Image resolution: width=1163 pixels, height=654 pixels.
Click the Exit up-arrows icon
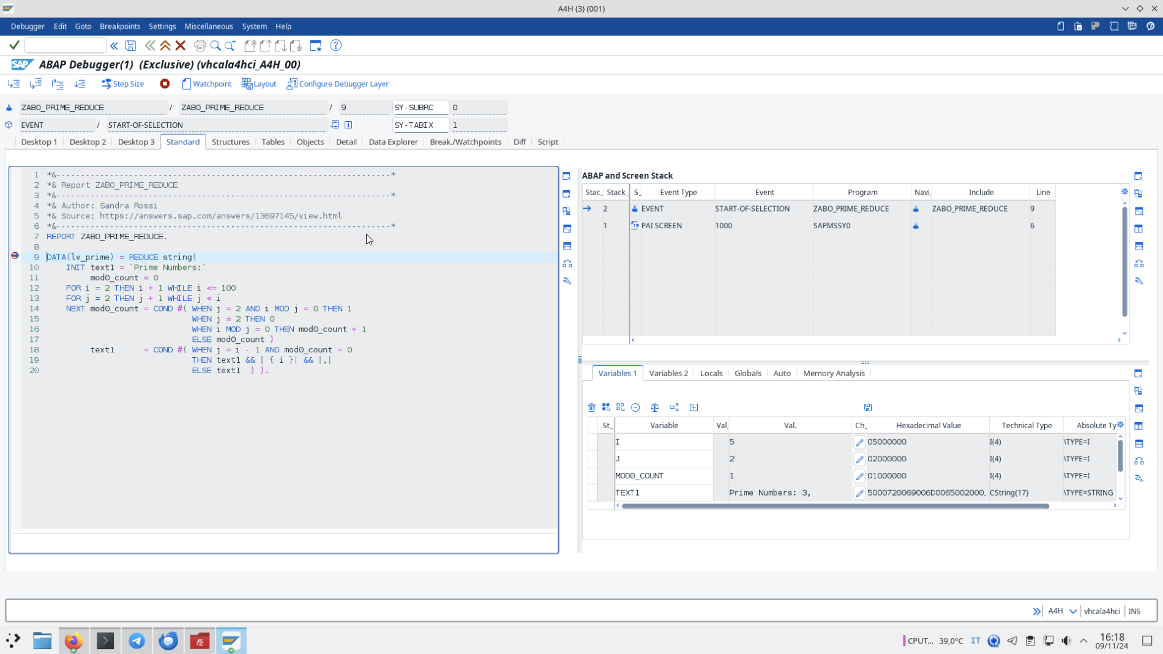tap(165, 45)
